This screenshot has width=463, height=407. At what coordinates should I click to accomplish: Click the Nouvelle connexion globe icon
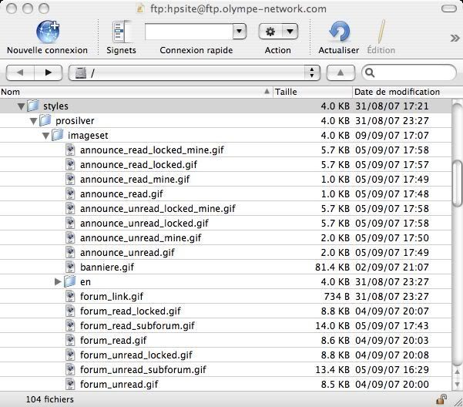(x=47, y=32)
